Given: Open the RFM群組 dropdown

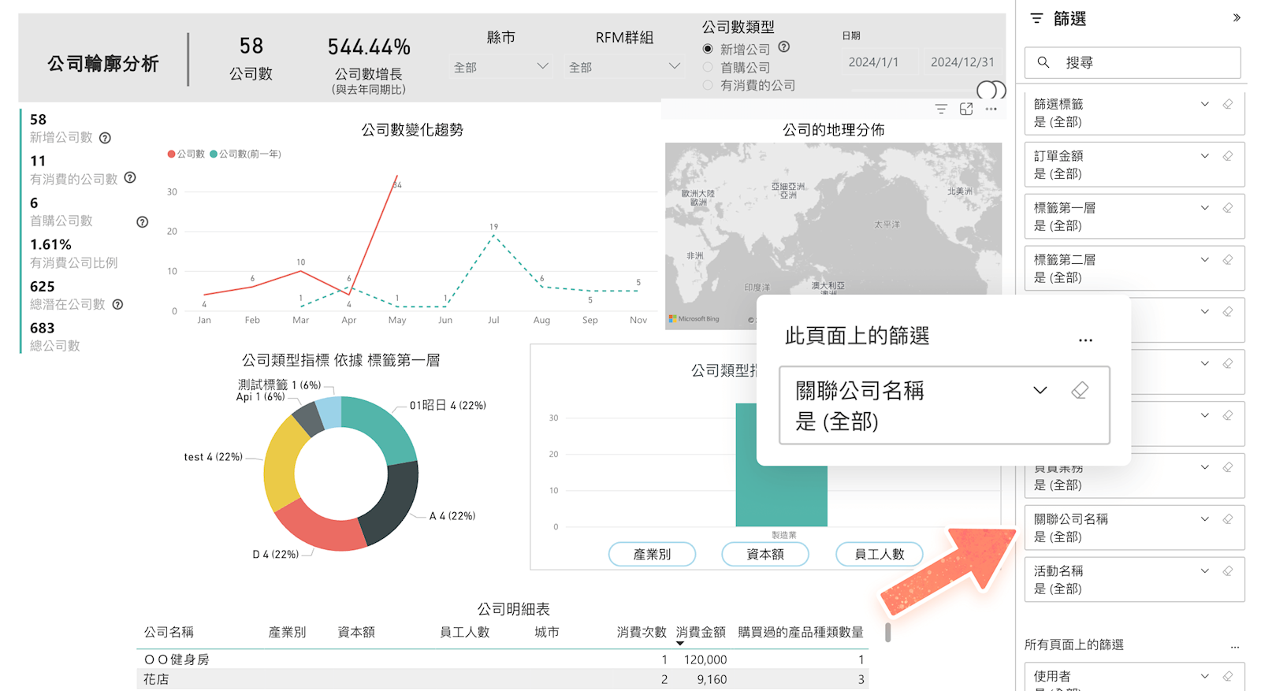Looking at the screenshot, I should pyautogui.click(x=624, y=67).
